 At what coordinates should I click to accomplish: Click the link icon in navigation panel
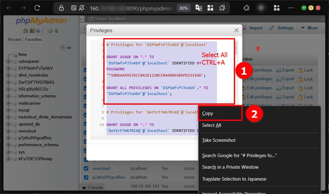coord(69,47)
